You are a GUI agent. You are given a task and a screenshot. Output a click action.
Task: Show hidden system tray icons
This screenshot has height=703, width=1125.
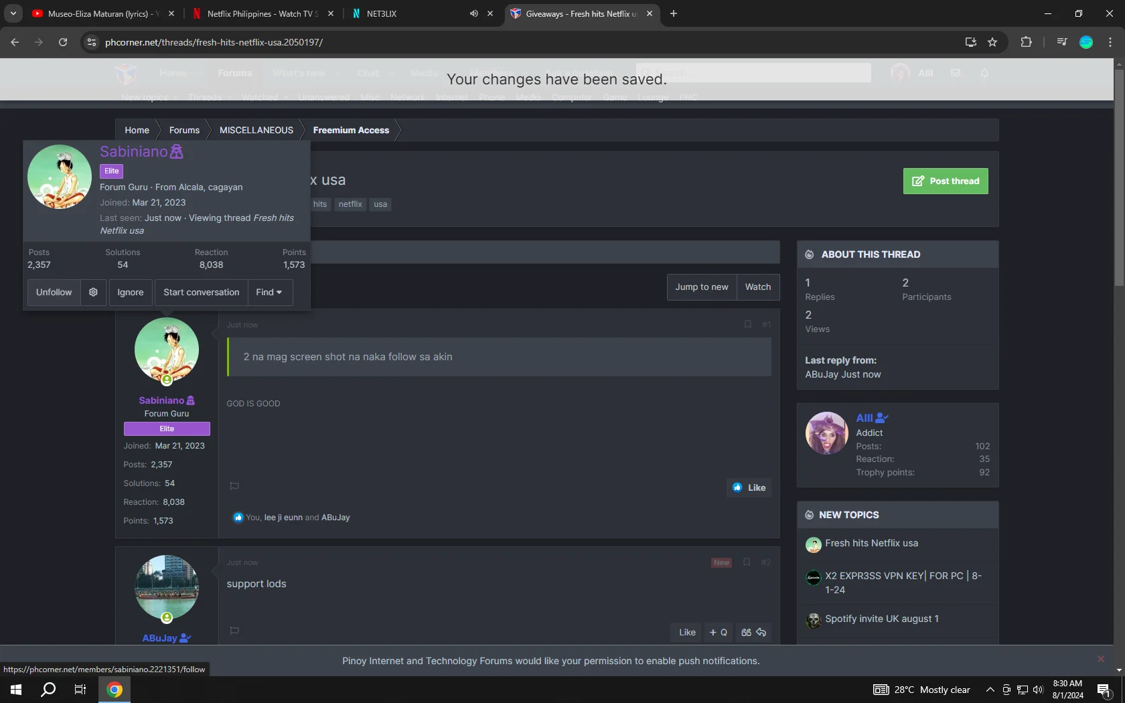coord(990,690)
